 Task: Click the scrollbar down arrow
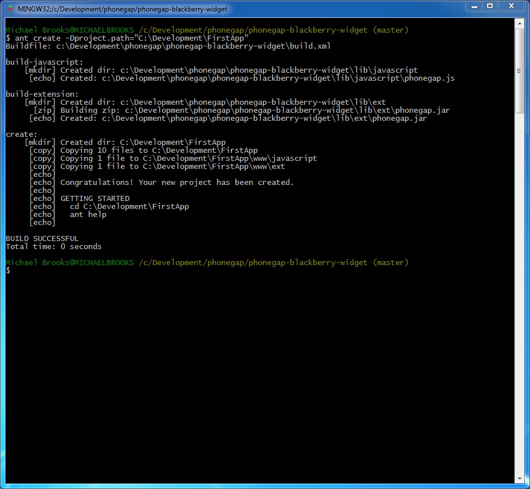(519, 479)
